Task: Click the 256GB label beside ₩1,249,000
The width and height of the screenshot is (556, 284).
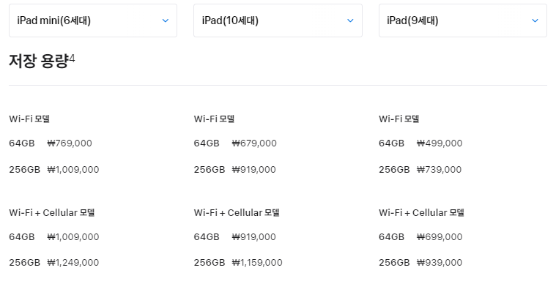Action: pyautogui.click(x=24, y=262)
